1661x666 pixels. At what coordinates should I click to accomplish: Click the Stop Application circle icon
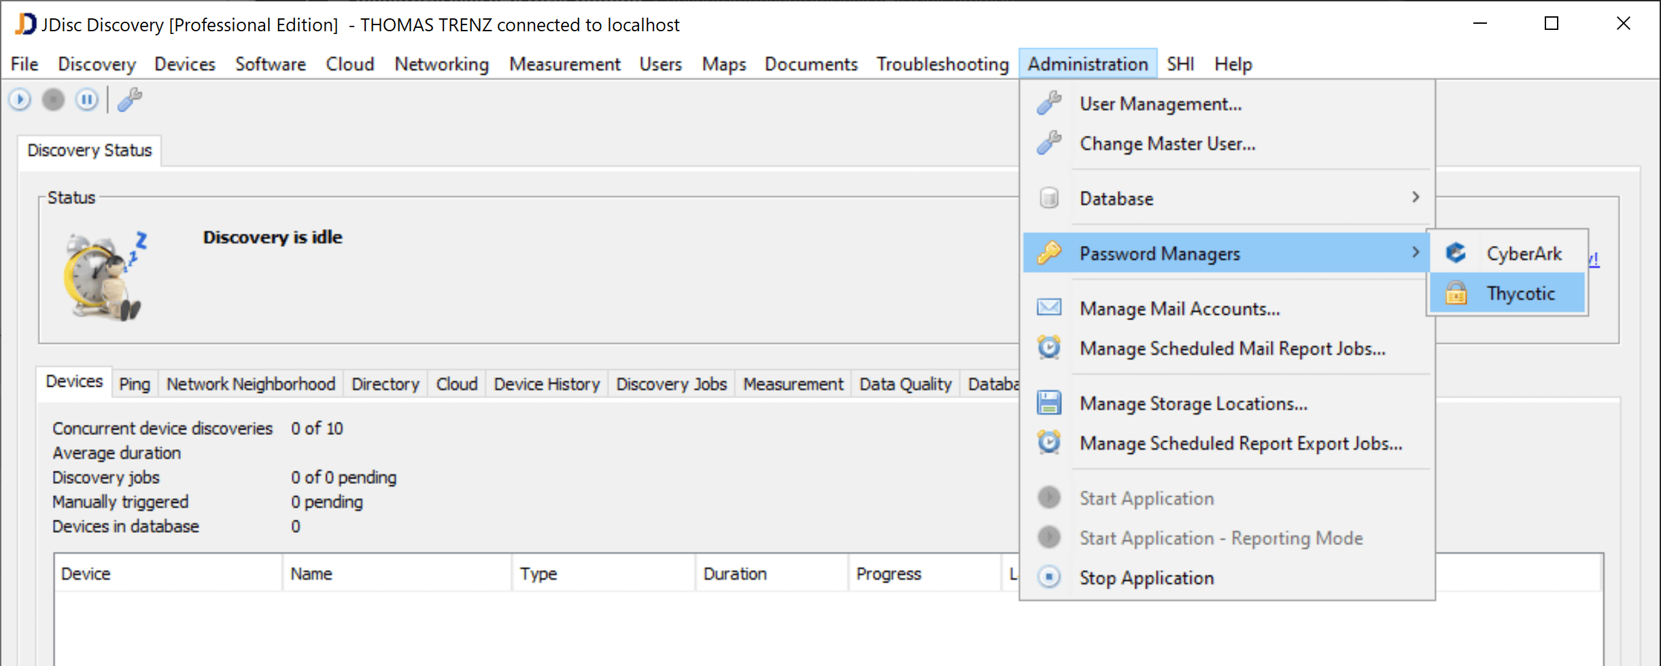1049,578
